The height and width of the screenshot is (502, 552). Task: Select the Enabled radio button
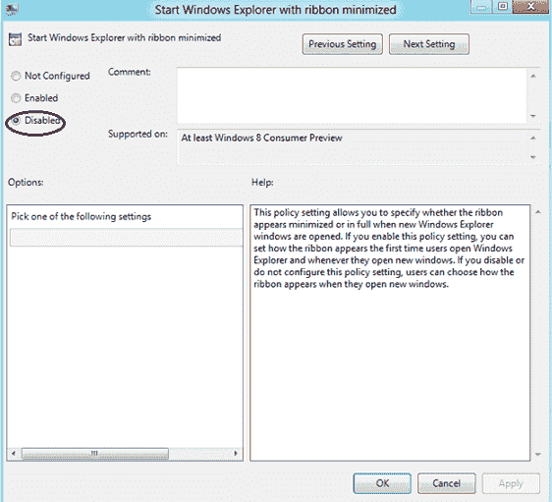click(16, 98)
